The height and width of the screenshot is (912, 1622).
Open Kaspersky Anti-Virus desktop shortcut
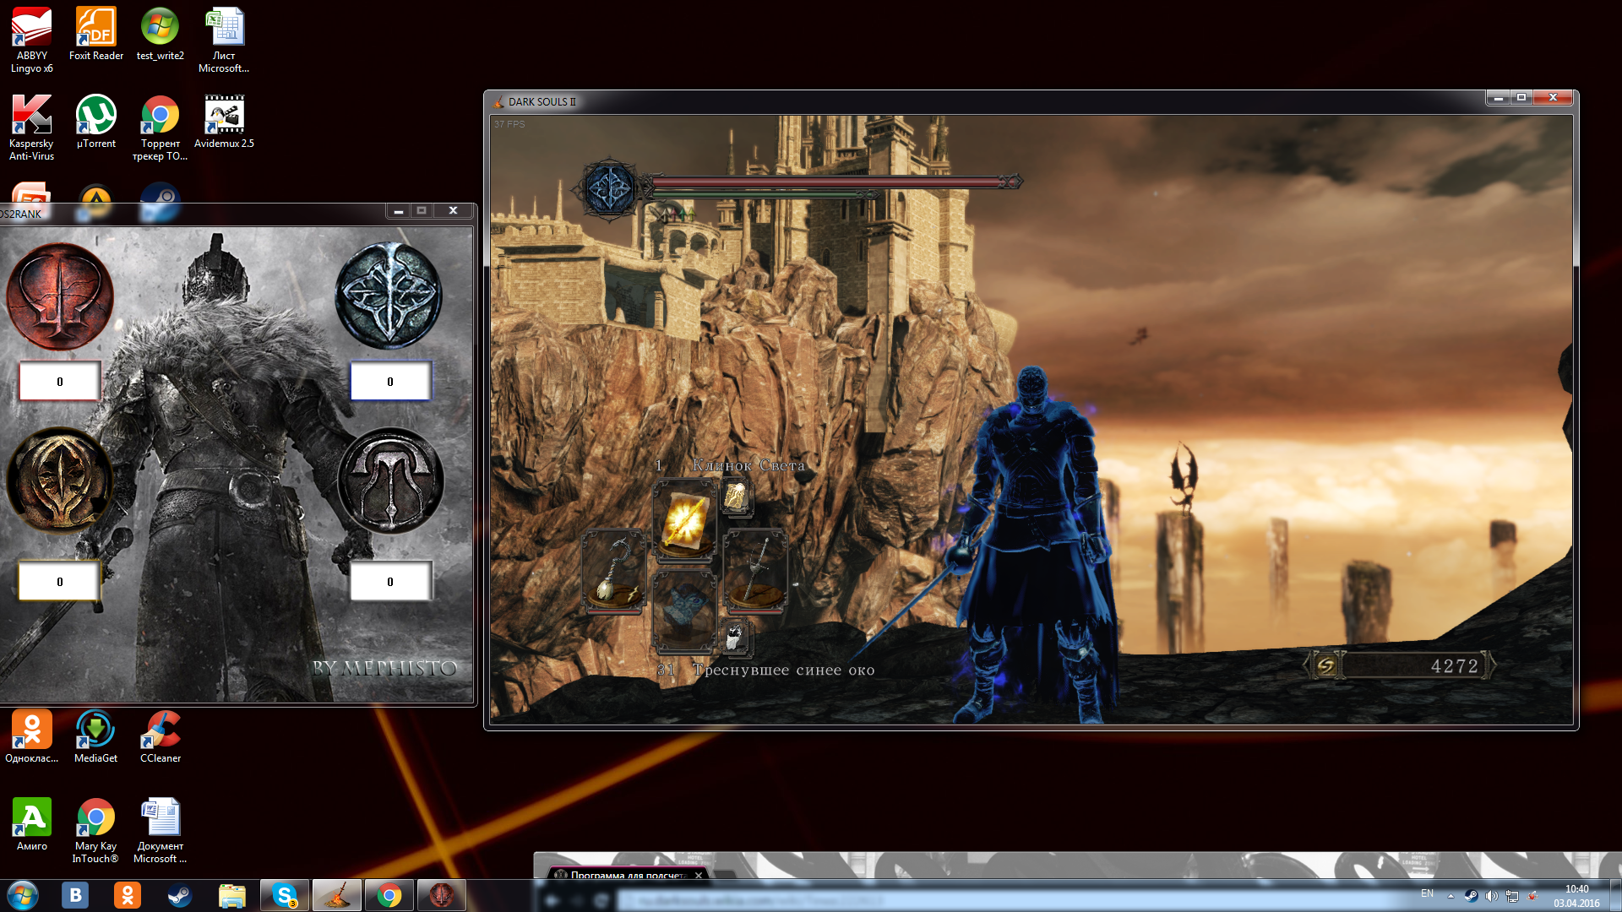(32, 128)
